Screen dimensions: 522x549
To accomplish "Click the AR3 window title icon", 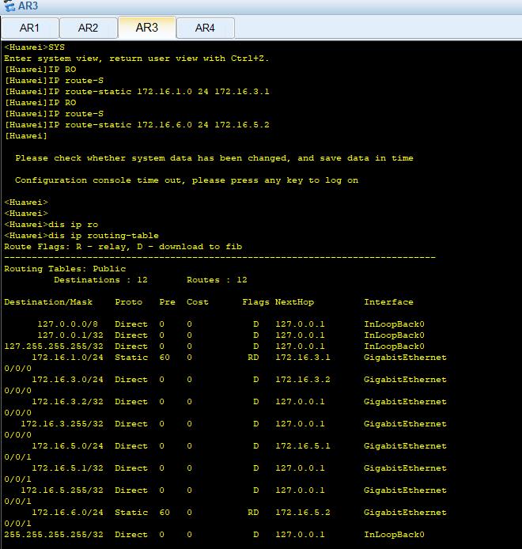I will [9, 6].
